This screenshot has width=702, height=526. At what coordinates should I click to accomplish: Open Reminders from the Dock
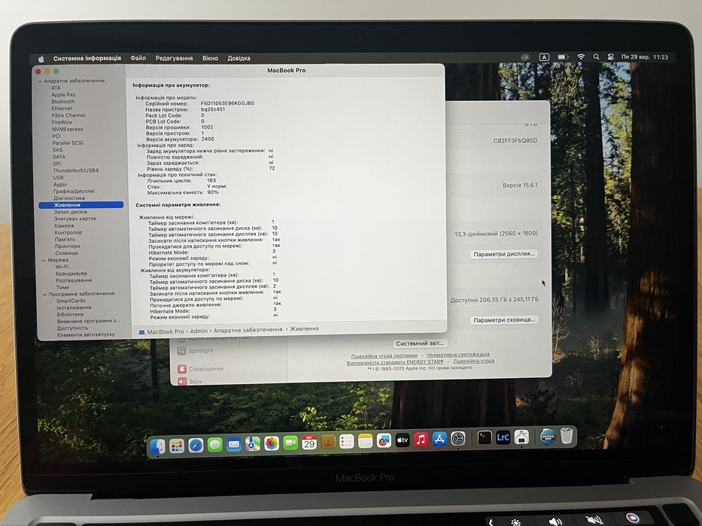tap(347, 442)
